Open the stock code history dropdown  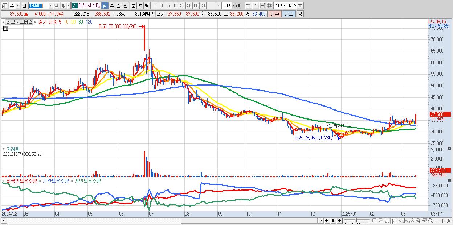tap(50, 5)
